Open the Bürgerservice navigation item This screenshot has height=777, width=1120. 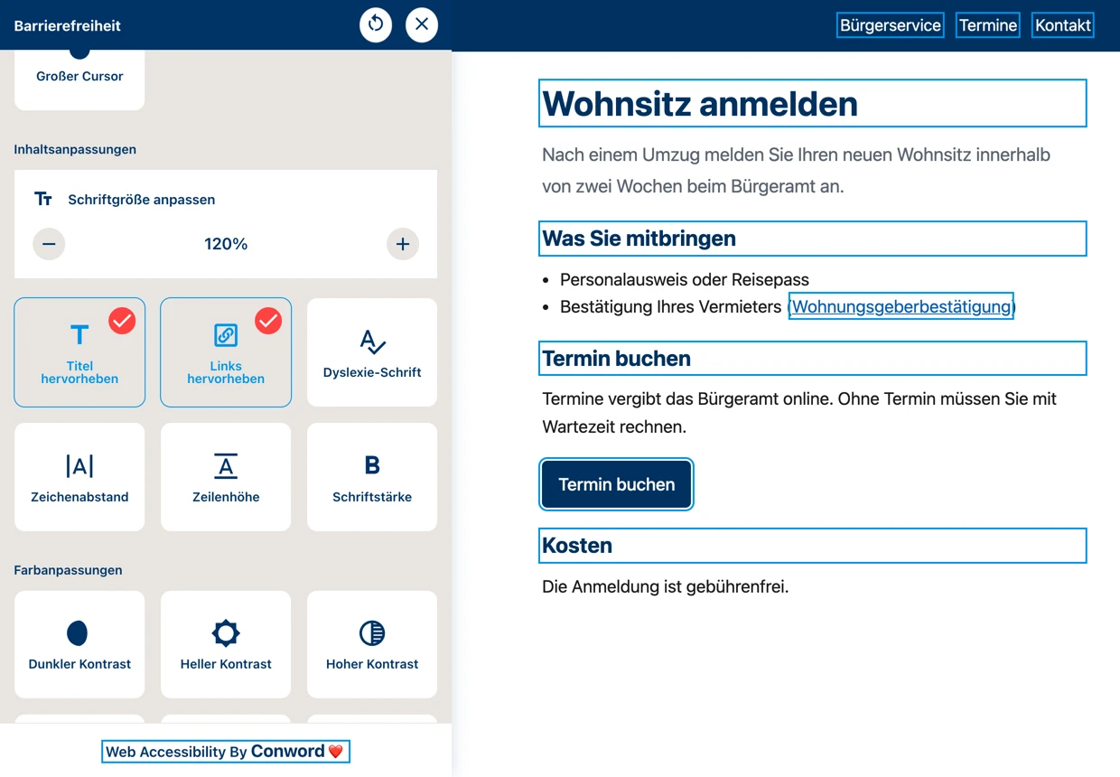891,25
